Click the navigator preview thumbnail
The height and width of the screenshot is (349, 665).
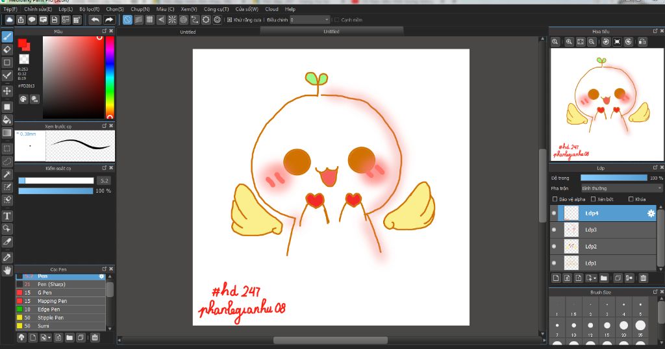pyautogui.click(x=607, y=105)
